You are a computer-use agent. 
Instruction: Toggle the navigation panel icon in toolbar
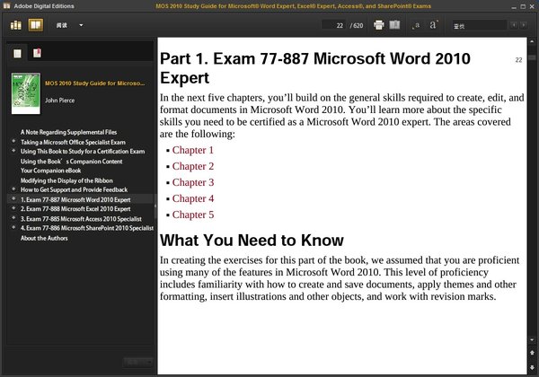pos(395,25)
